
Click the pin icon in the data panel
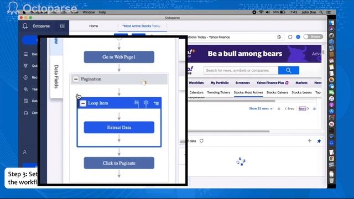tap(319, 142)
